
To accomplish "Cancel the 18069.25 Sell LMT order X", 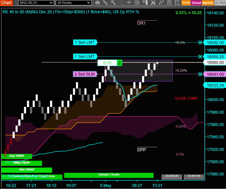I will tap(200, 57).
